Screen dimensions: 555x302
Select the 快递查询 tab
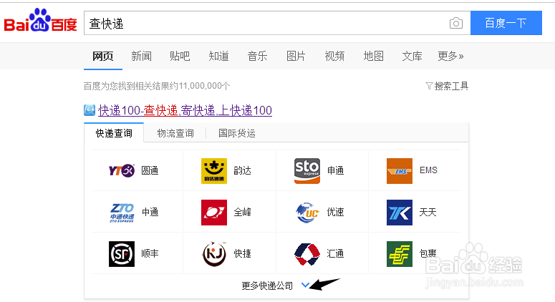[114, 133]
